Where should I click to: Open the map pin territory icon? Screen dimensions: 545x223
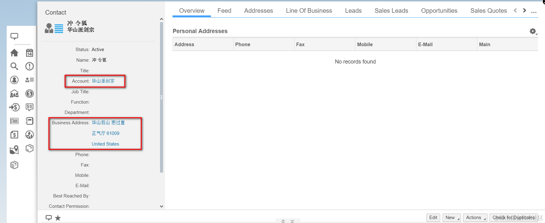14,150
